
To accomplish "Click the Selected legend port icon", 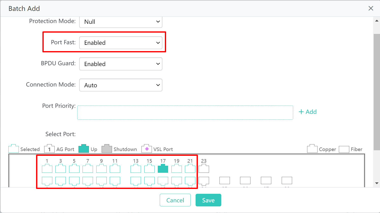I will pyautogui.click(x=13, y=149).
